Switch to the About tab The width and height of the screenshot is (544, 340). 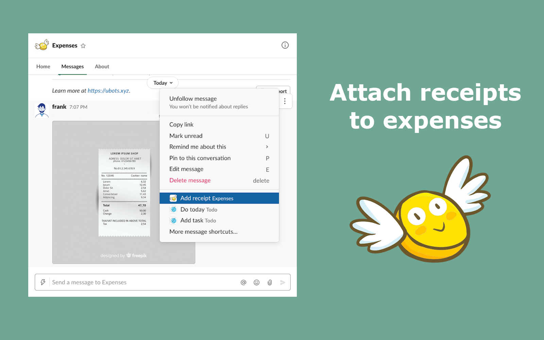102,67
